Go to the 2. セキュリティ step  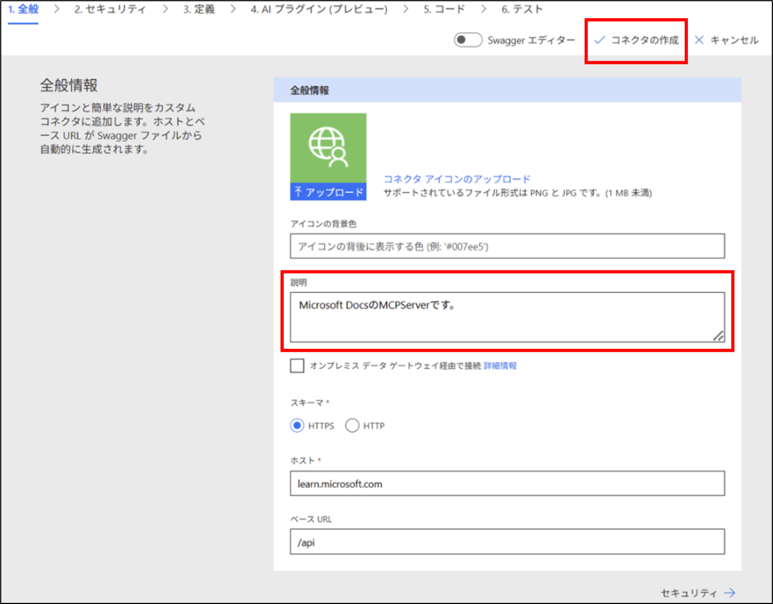coord(110,9)
